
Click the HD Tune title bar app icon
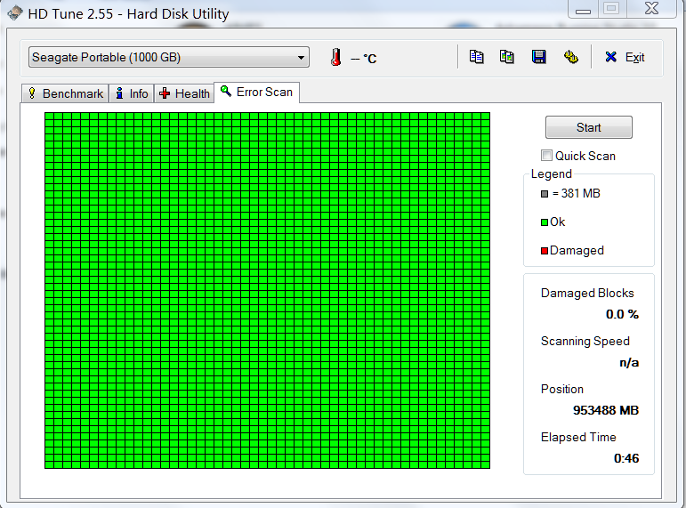click(x=14, y=12)
